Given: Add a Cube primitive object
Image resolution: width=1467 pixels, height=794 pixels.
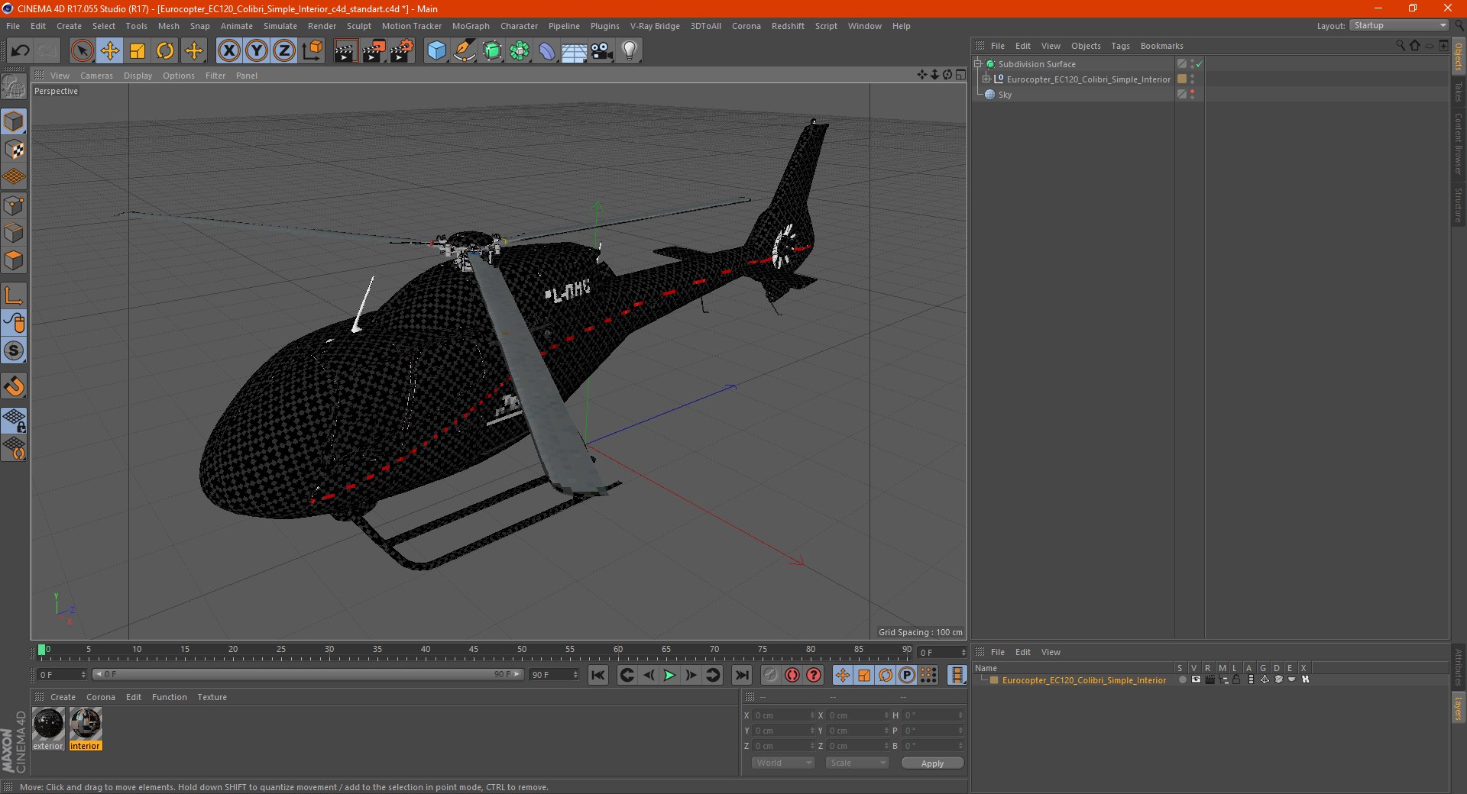Looking at the screenshot, I should (x=436, y=51).
